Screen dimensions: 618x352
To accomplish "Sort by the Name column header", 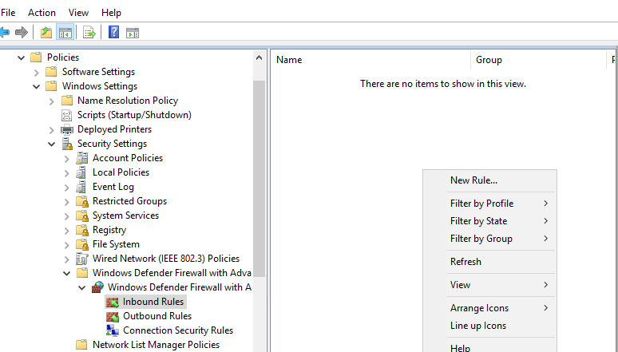I will (370, 60).
